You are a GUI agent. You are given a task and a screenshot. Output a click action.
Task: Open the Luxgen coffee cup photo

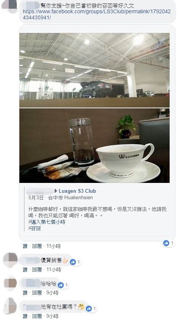tap(94, 145)
